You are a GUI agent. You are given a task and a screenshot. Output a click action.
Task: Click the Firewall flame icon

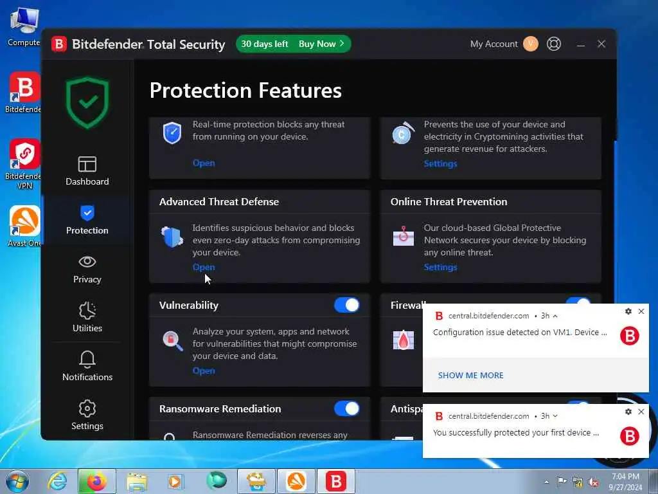pos(404,340)
